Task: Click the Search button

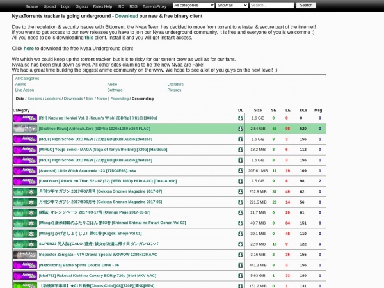Action: 306,5
